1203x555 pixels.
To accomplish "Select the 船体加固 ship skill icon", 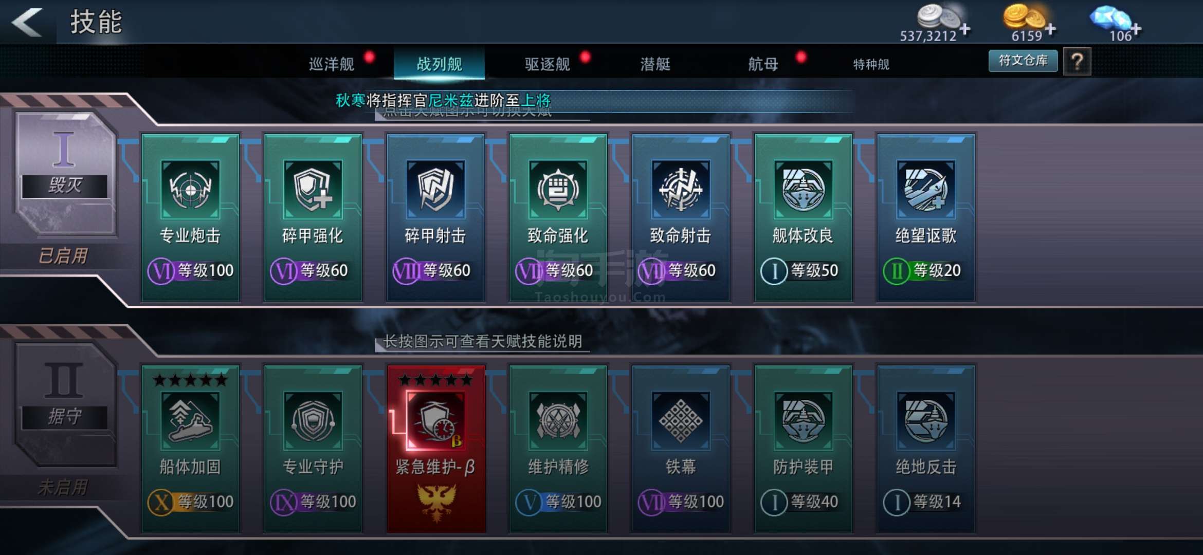I will tap(190, 420).
